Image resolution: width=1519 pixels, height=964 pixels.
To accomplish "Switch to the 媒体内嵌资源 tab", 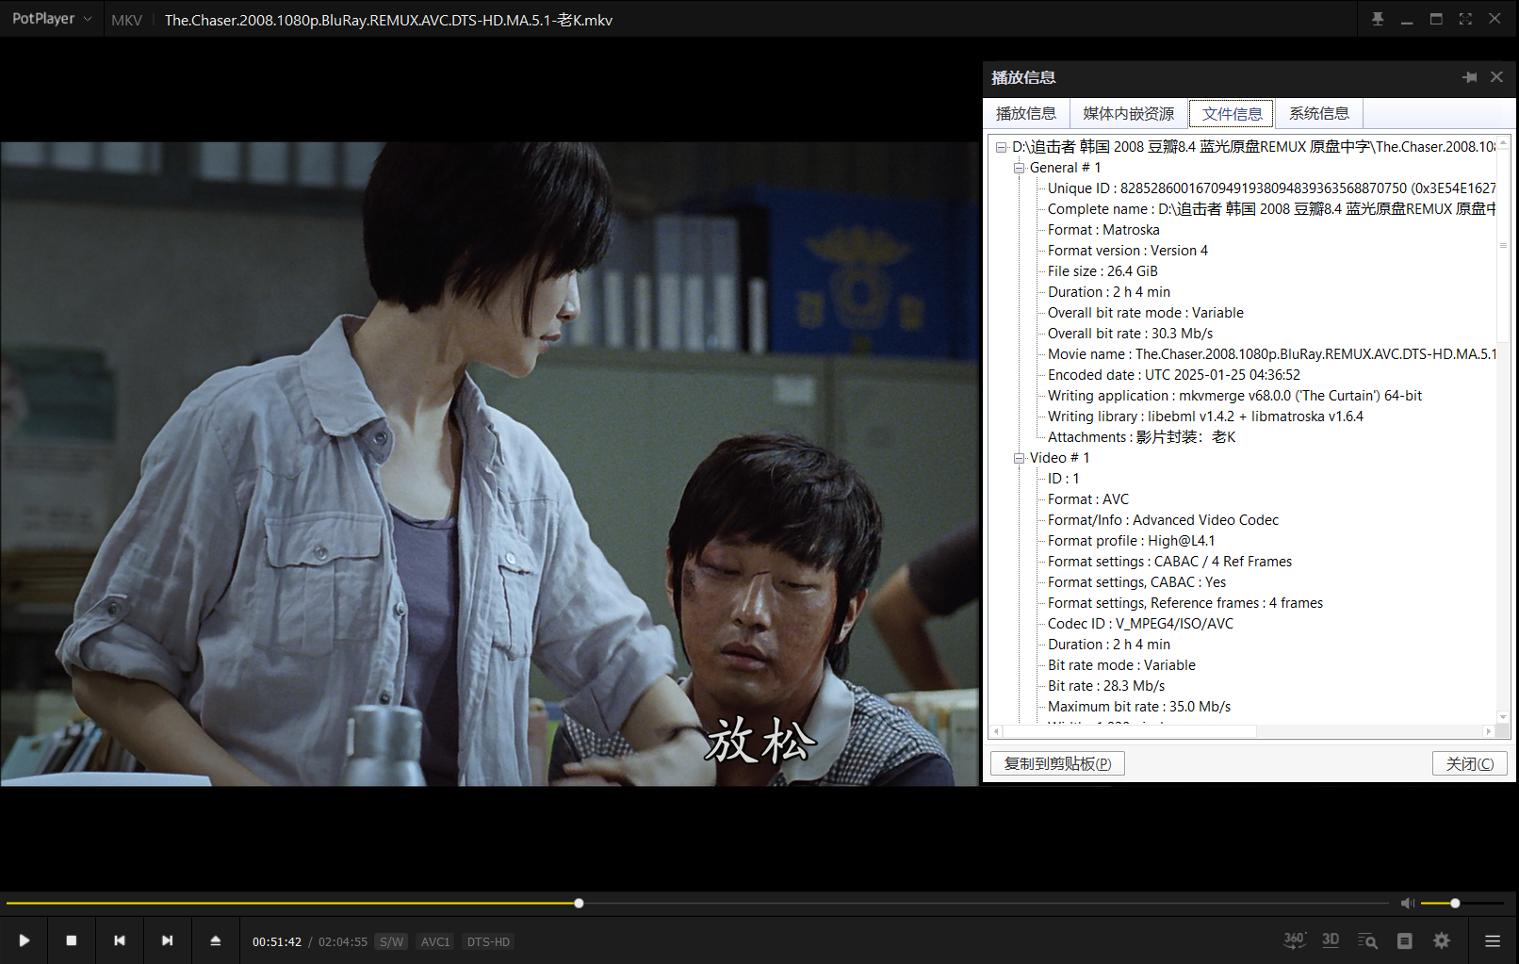I will click(x=1128, y=113).
